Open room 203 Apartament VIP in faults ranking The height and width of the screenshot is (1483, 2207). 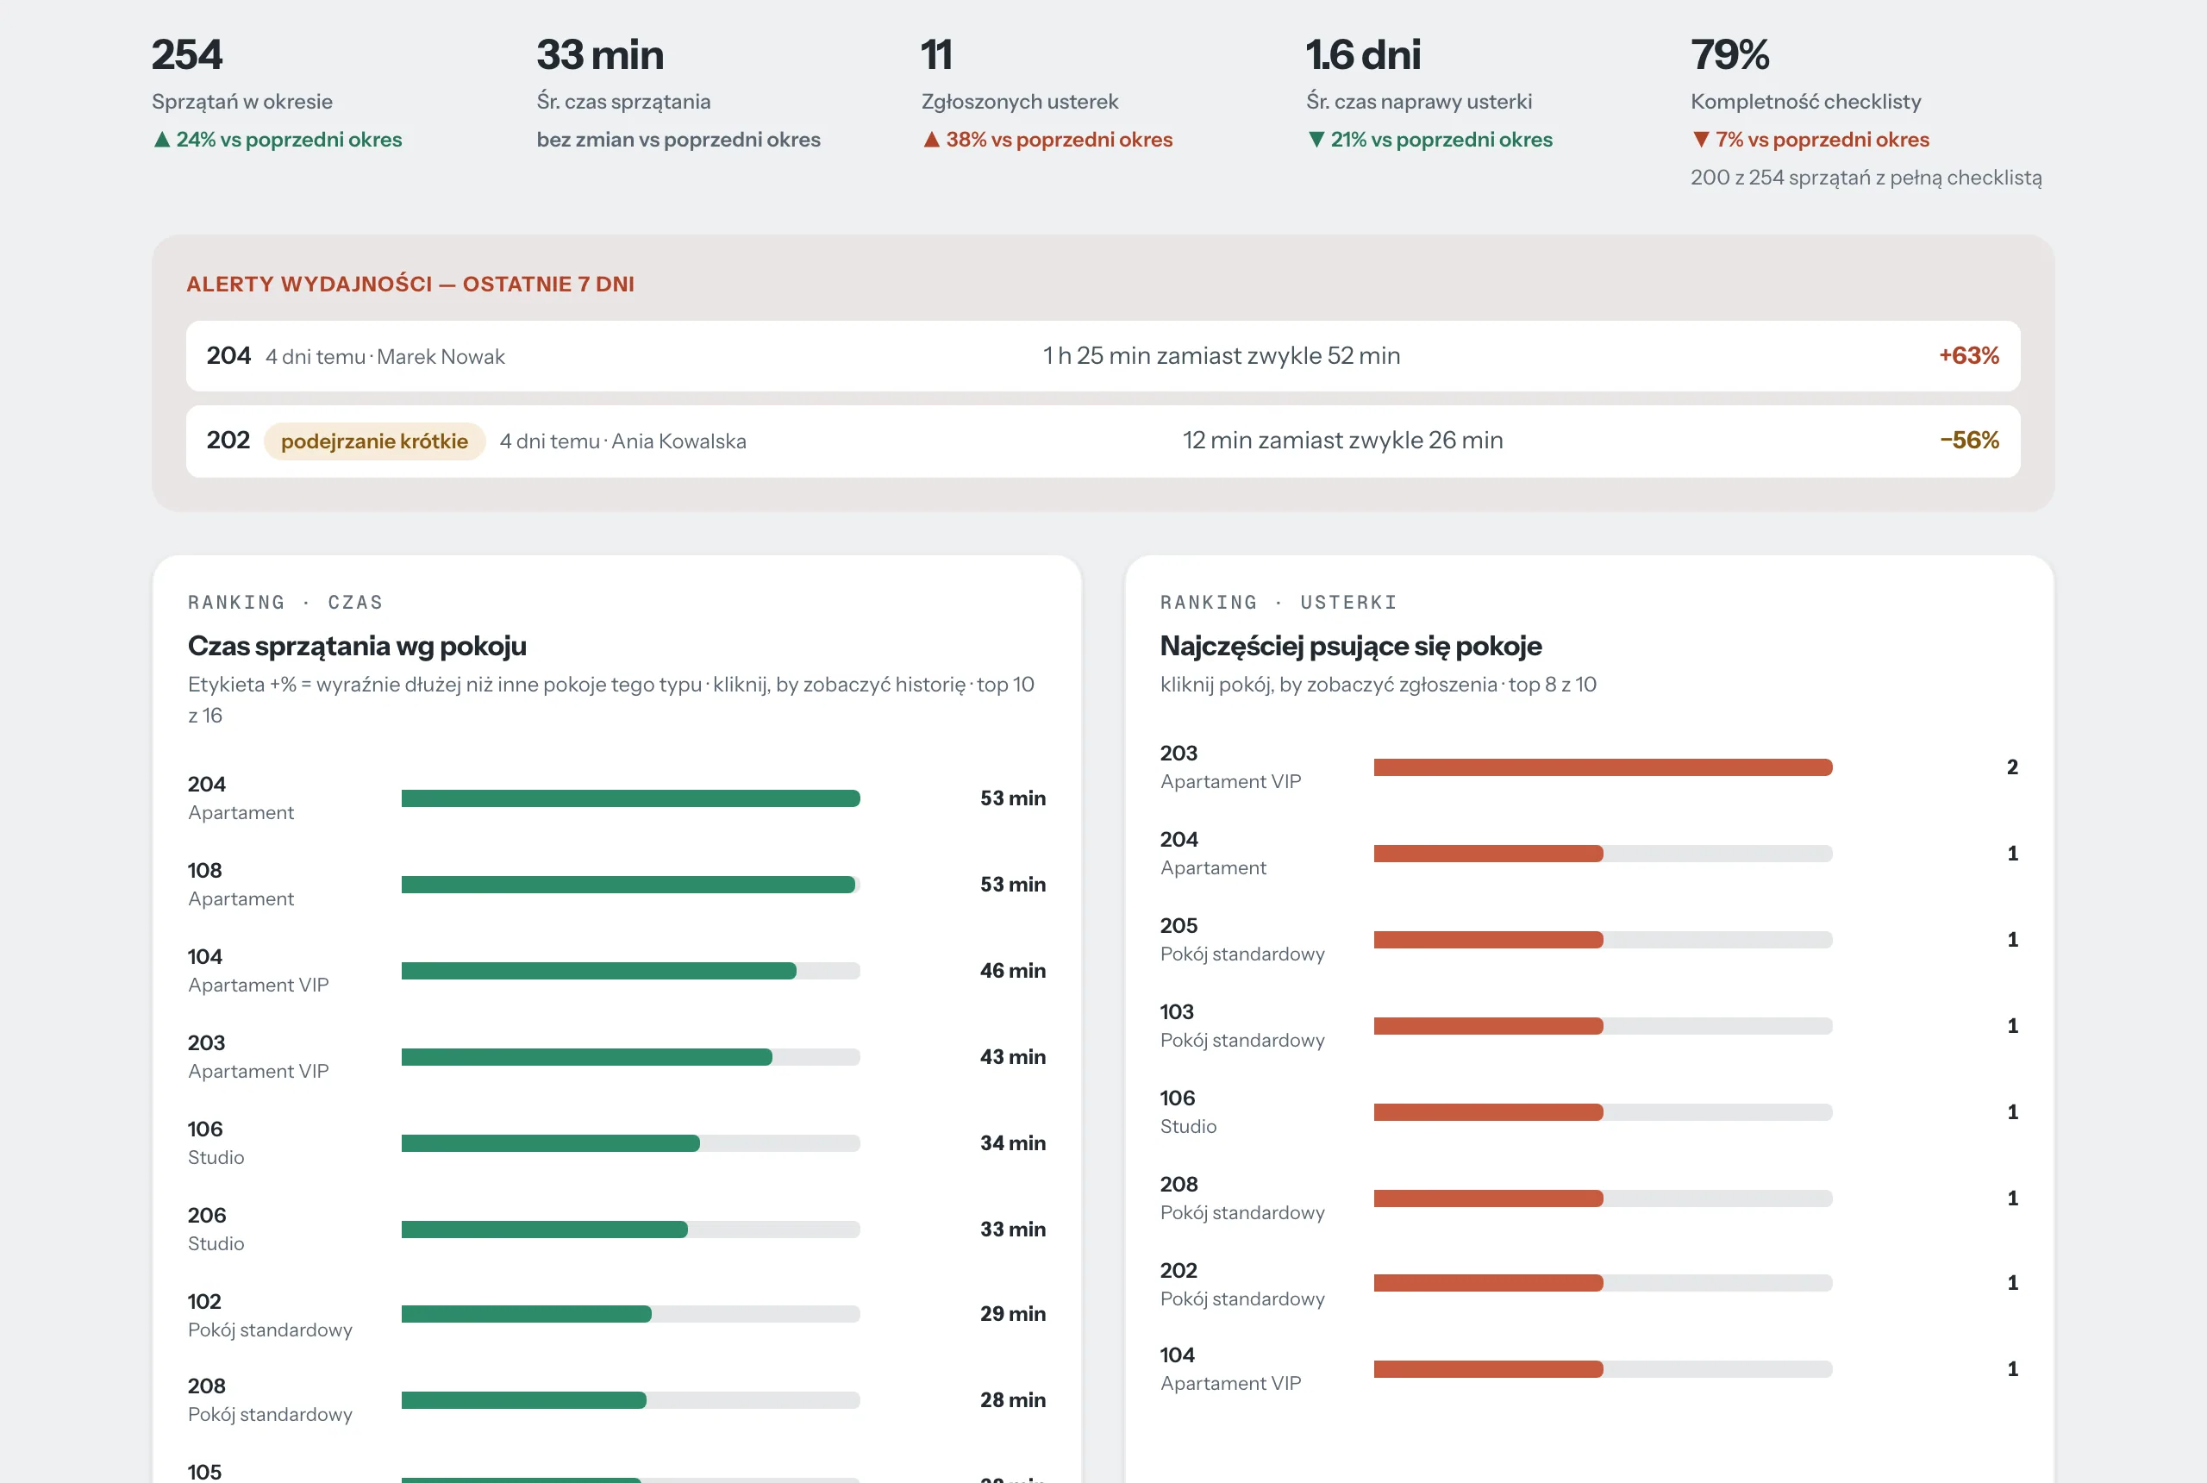coord(1590,767)
